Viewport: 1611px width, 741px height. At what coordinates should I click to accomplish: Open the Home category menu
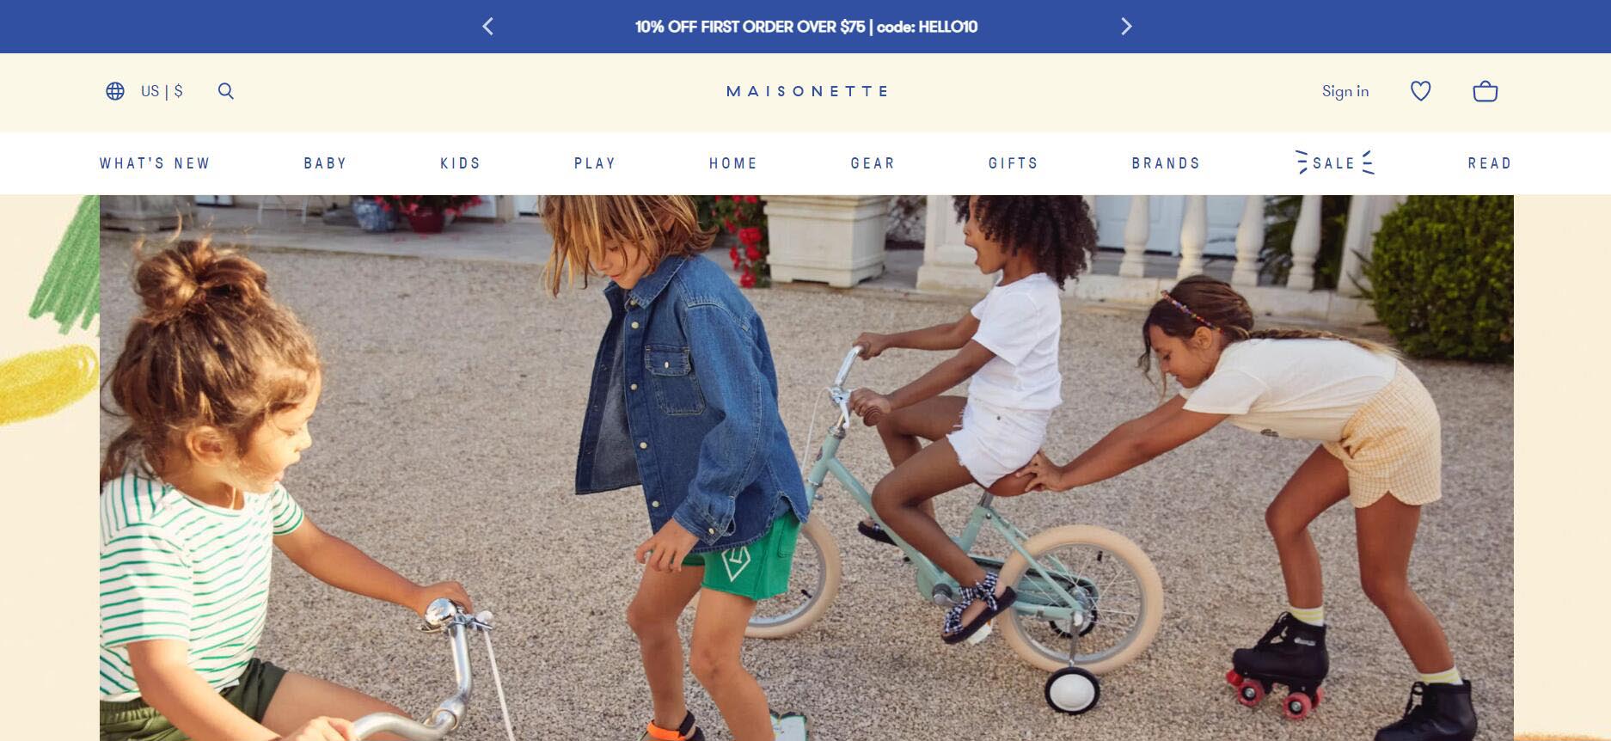pyautogui.click(x=733, y=163)
